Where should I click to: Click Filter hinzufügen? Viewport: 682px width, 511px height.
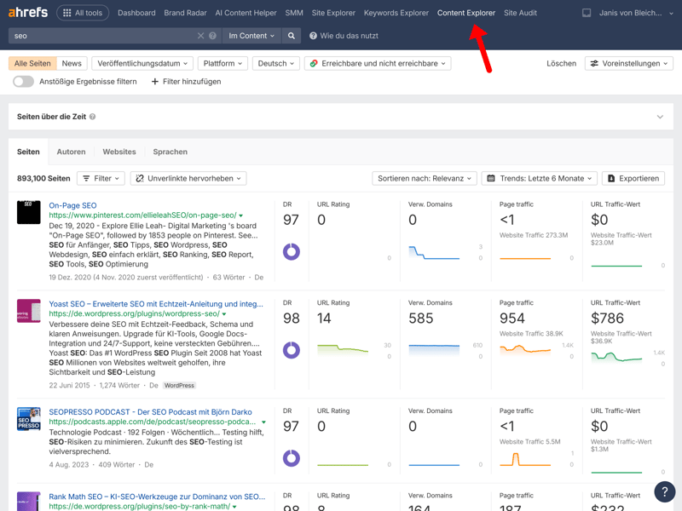click(186, 82)
